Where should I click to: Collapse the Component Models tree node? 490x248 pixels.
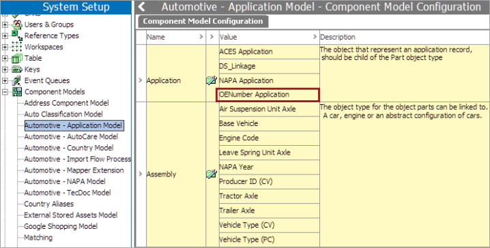coord(5,92)
